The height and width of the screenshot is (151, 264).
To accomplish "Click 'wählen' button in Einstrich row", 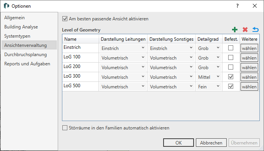I will click(x=249, y=48).
